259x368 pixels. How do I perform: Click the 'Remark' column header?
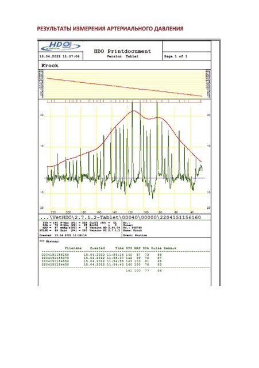tap(169, 248)
